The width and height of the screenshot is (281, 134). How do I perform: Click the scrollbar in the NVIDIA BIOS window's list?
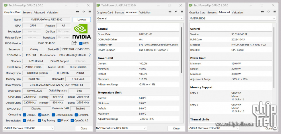click(274, 57)
